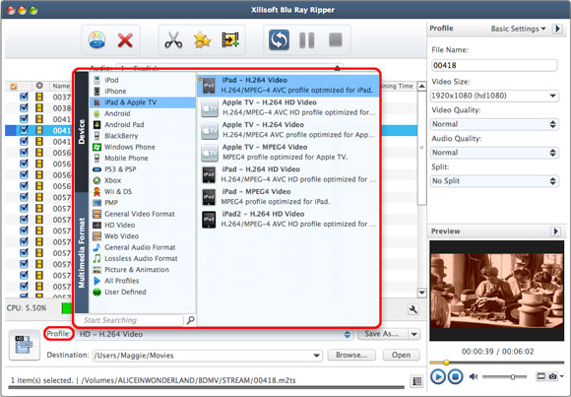The height and width of the screenshot is (397, 571).
Task: Click the snapshot camera icon
Action: tap(553, 376)
